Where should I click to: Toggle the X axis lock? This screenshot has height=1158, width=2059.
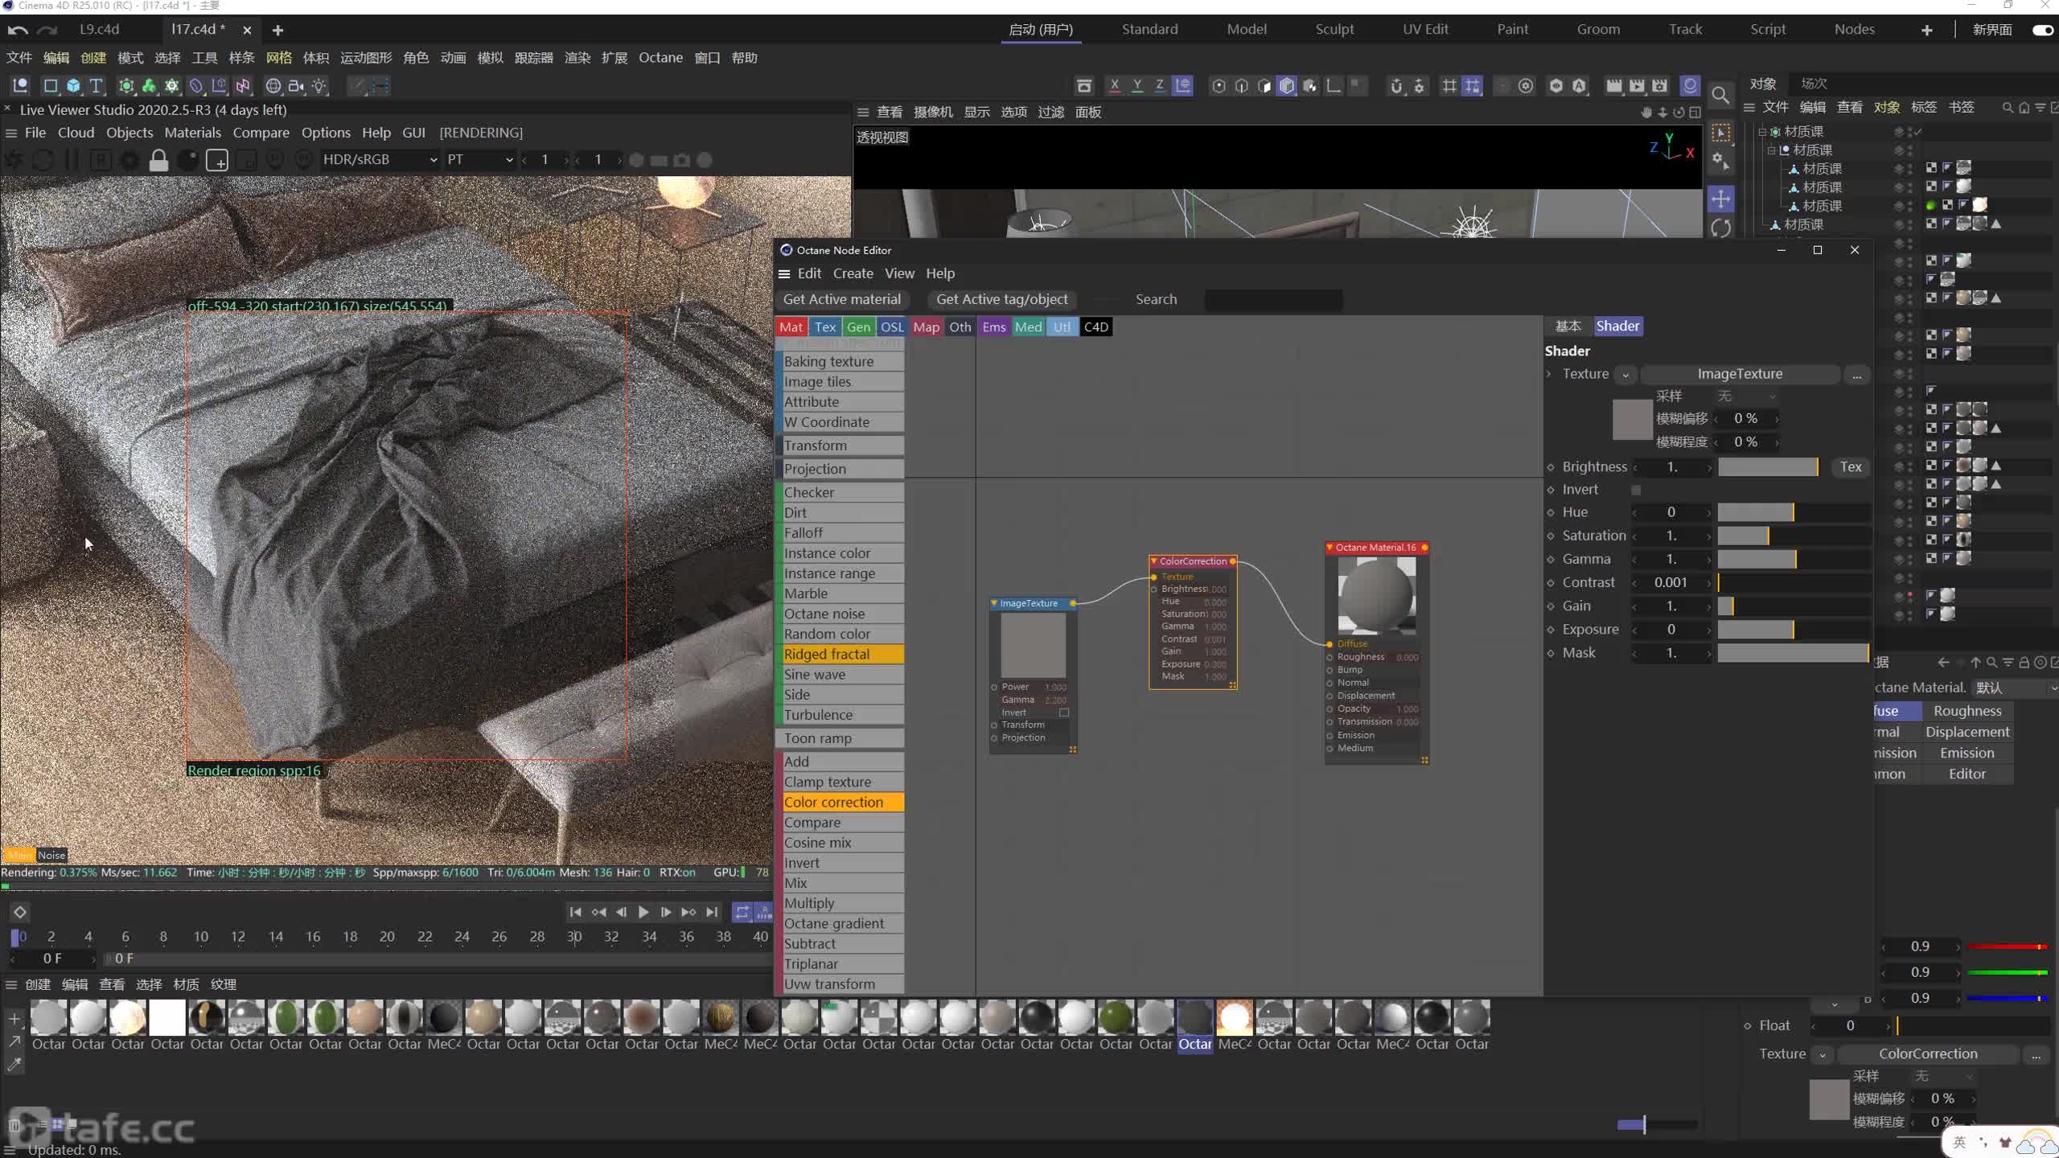tap(1114, 85)
